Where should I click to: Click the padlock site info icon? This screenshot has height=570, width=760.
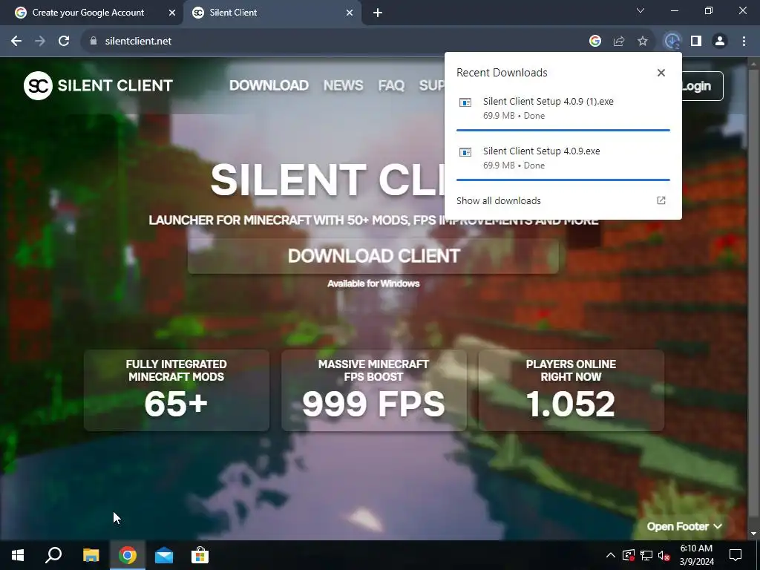tap(94, 42)
